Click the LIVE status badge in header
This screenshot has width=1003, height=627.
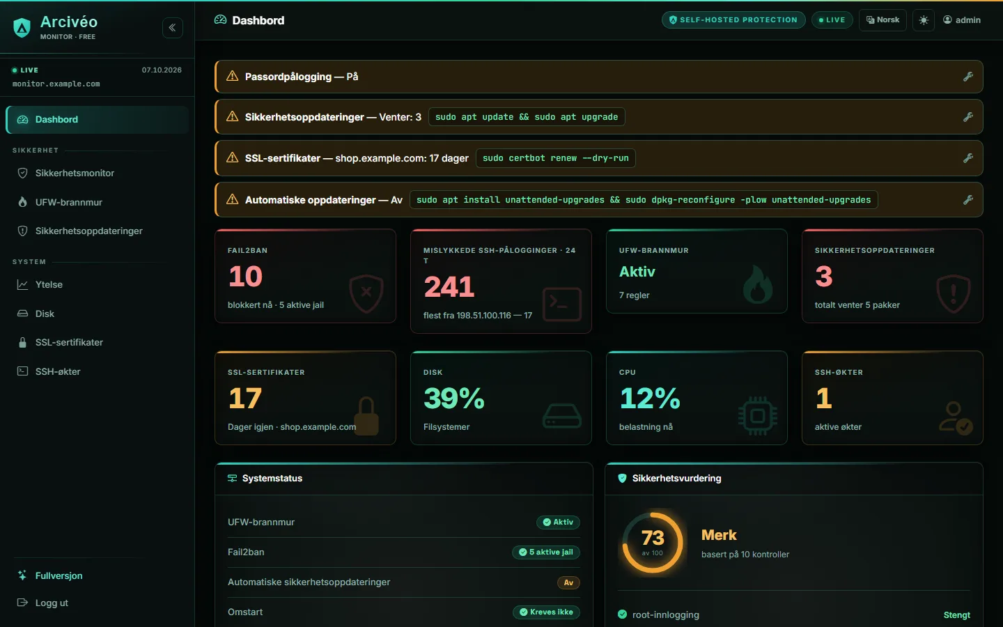832,20
